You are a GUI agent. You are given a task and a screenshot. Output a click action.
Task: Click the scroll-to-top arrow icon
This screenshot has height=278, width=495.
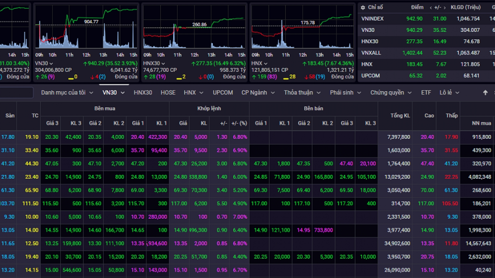tap(485, 92)
